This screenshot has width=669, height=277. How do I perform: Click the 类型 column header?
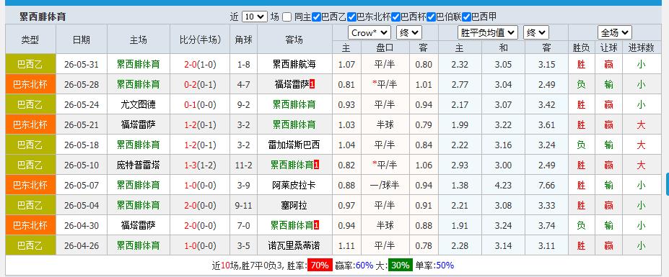[x=30, y=40]
